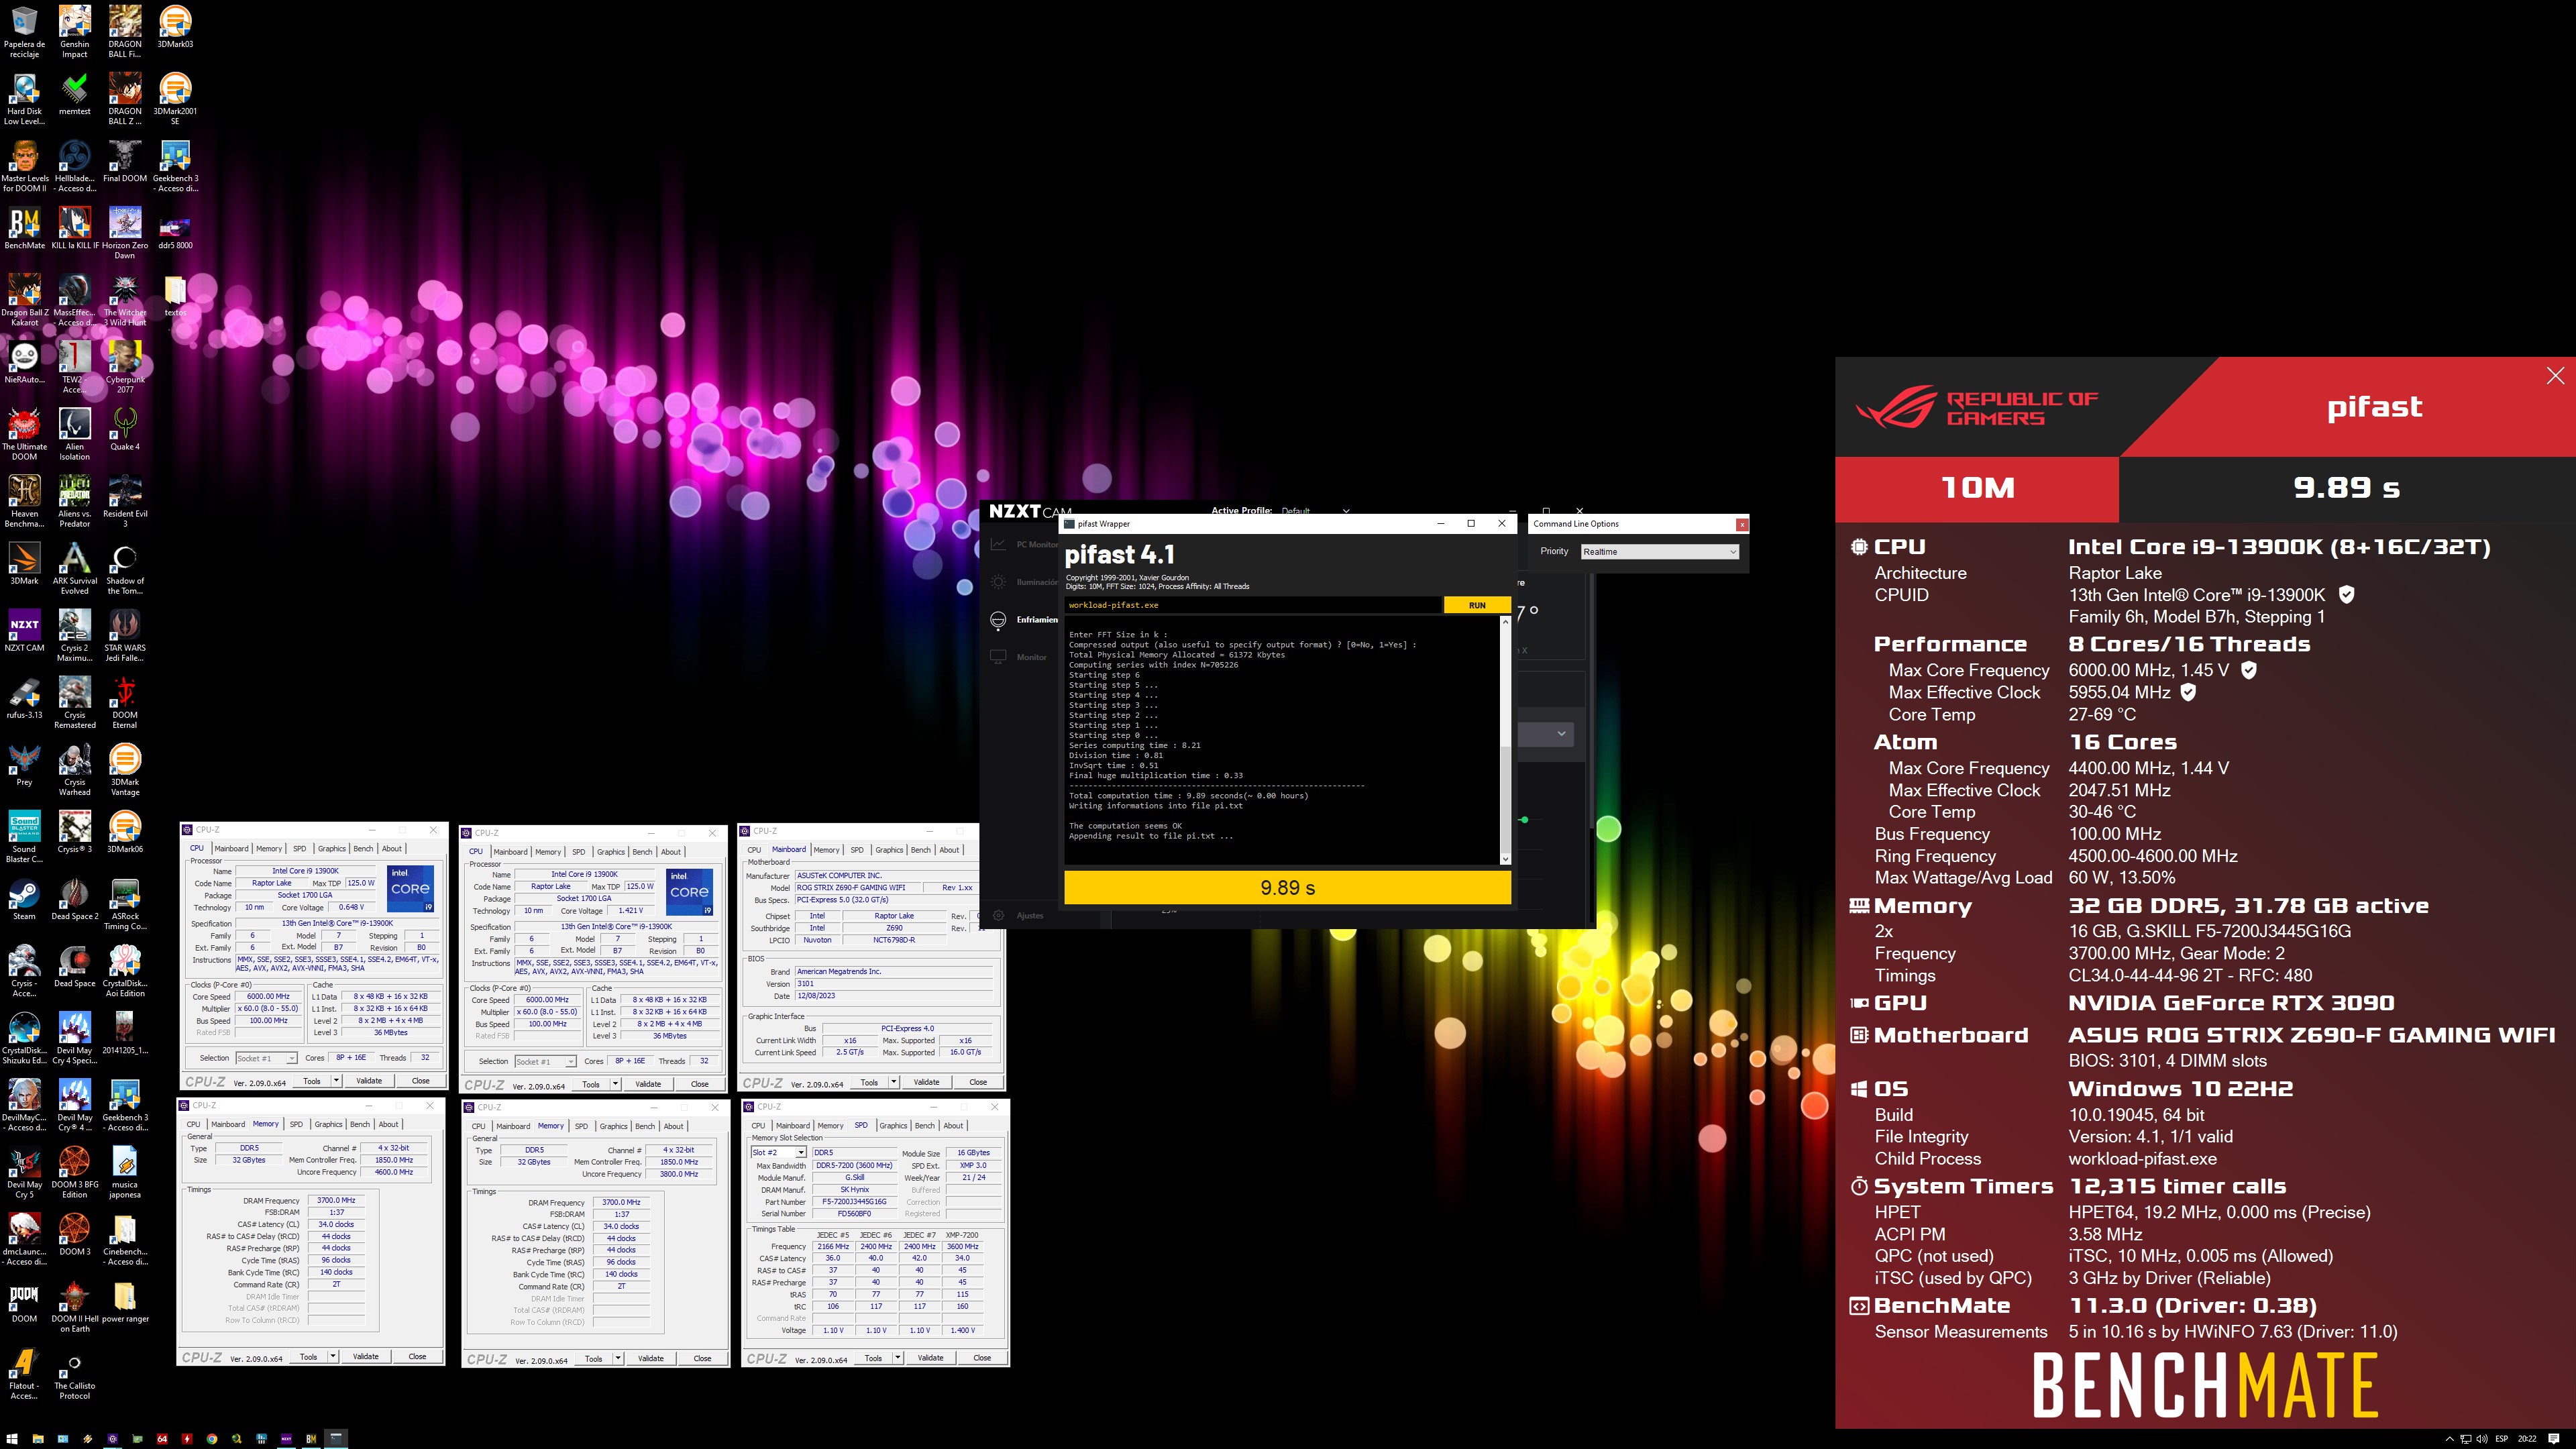Click the ESP language indicator in tray
The width and height of the screenshot is (2576, 1449).
pos(2502,1439)
